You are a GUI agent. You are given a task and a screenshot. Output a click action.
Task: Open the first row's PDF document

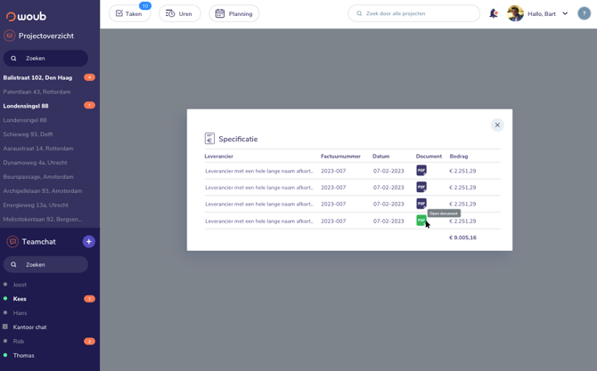coord(421,170)
